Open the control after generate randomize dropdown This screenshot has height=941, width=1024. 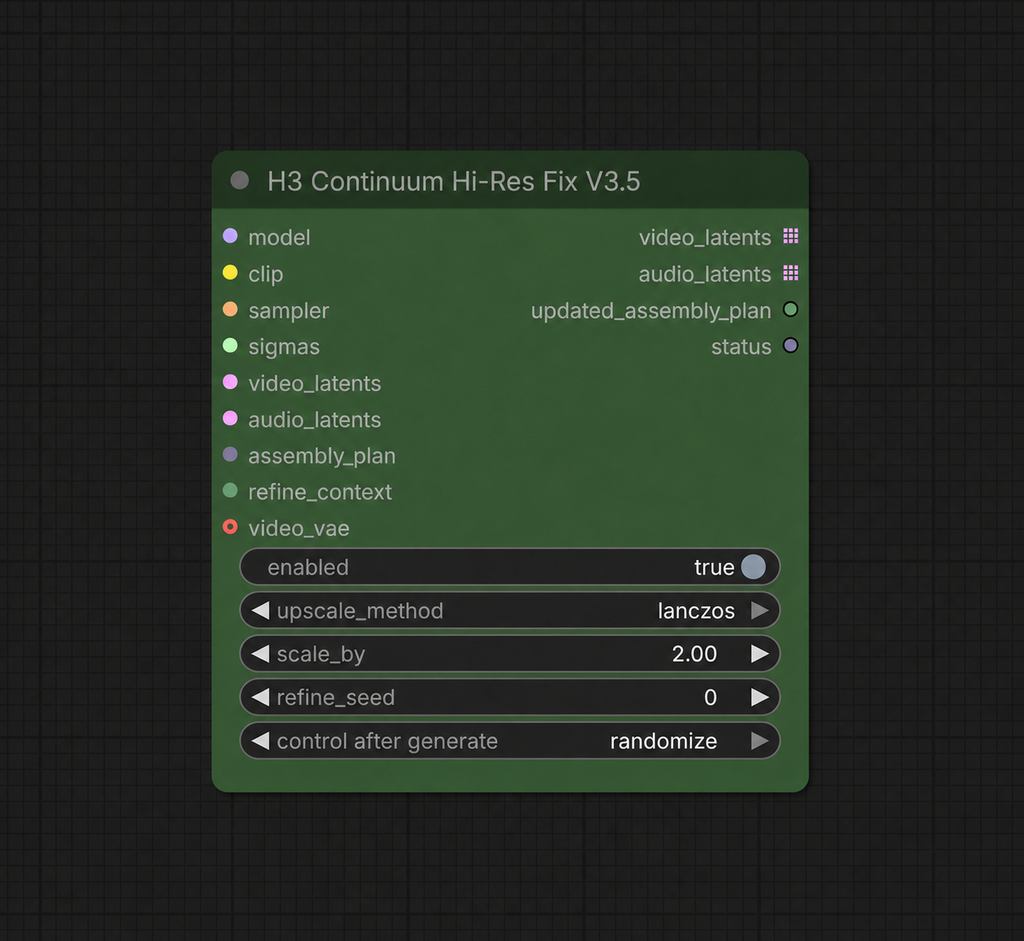(664, 741)
